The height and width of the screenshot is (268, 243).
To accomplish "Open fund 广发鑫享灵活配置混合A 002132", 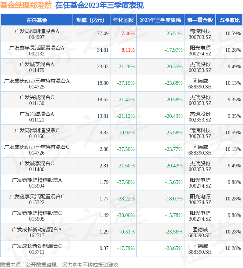I will point(37,50).
